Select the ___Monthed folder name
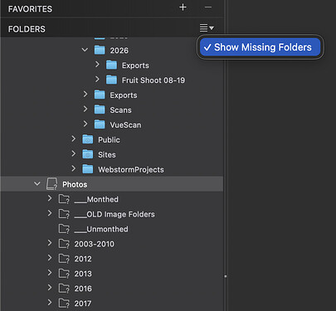Screen dimensions: 336x311 point(96,199)
